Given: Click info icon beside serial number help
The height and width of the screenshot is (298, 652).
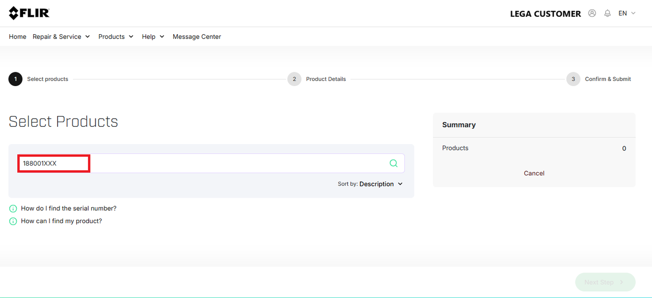Looking at the screenshot, I should click(13, 209).
